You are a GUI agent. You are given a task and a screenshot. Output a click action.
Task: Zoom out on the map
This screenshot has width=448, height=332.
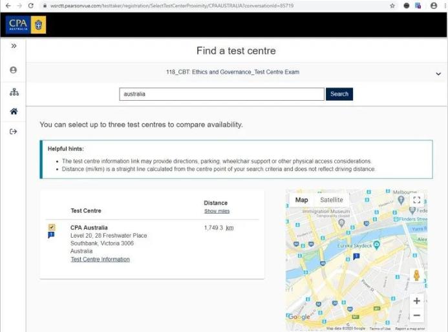tap(416, 315)
